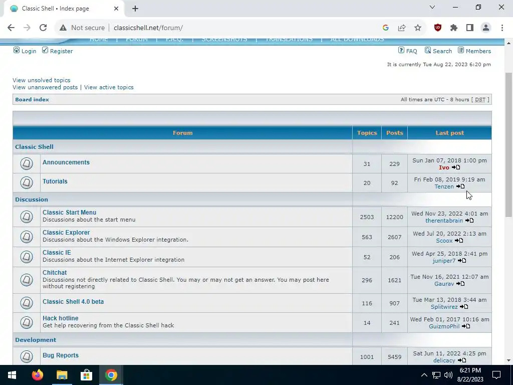The width and height of the screenshot is (513, 385).
Task: Go back to the previous page
Action: 11,28
